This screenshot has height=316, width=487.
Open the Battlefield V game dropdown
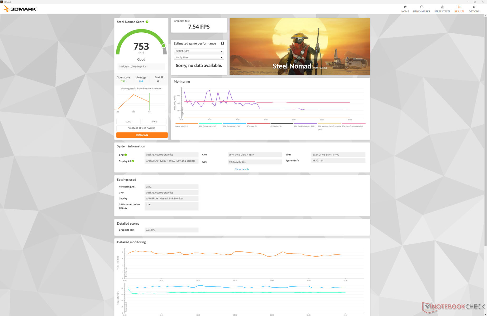point(199,51)
